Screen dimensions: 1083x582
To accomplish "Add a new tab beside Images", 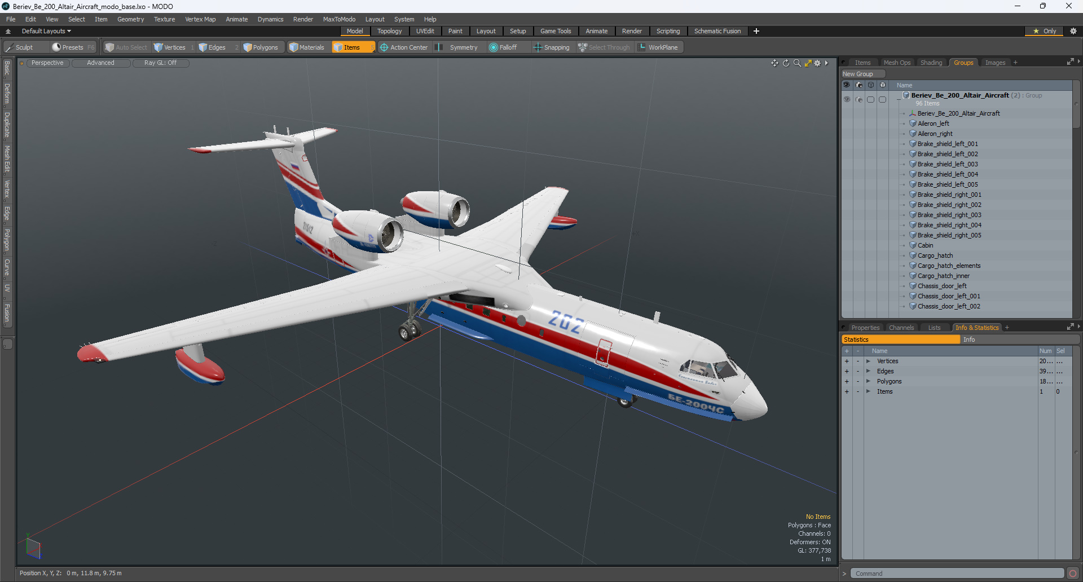I will coord(1015,63).
